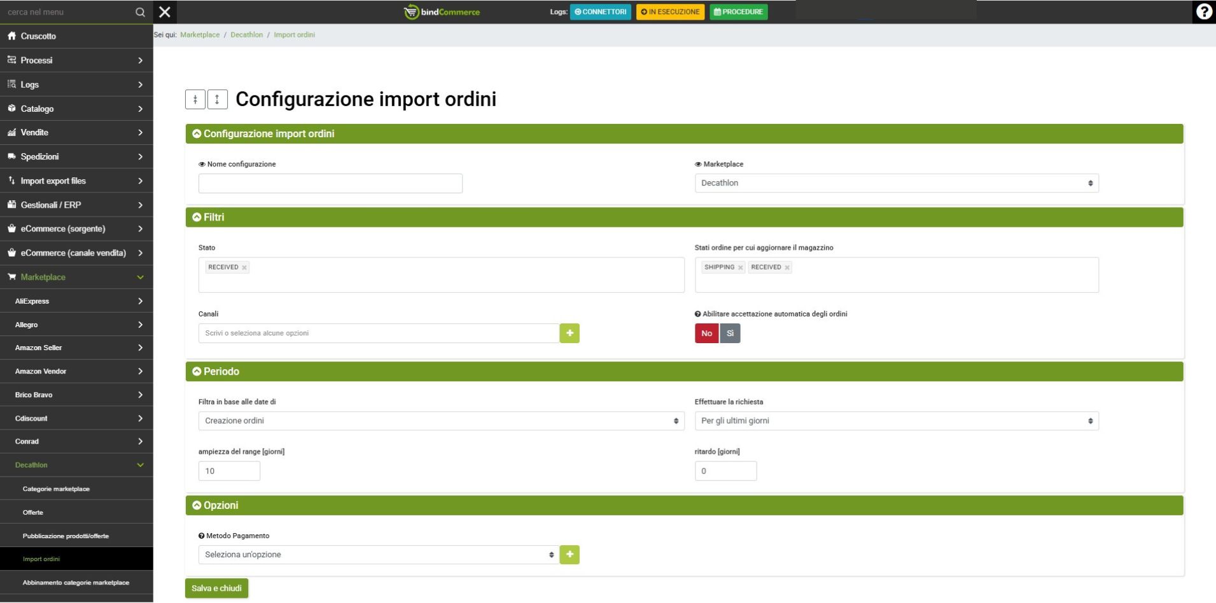The height and width of the screenshot is (603, 1216).
Task: Open the CONNETTORI logs button
Action: (600, 12)
